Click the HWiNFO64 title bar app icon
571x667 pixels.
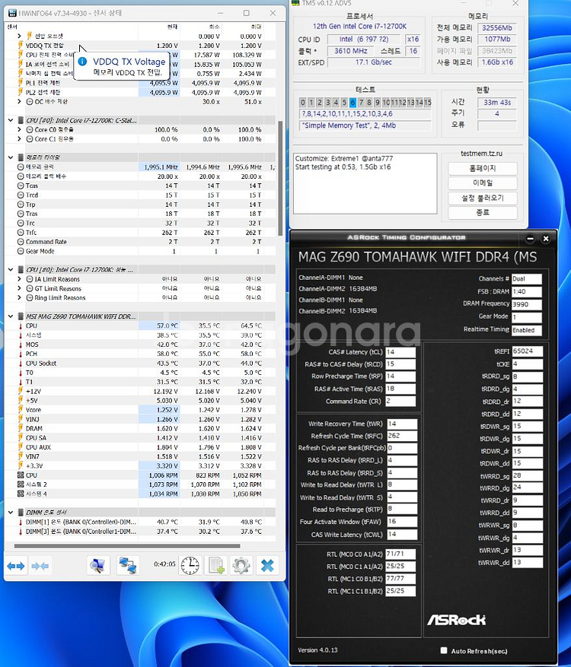coord(12,13)
